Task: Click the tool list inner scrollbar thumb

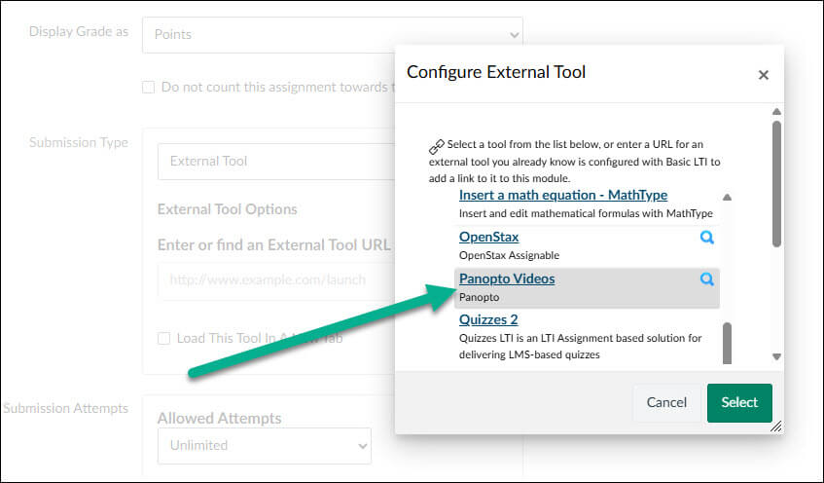Action: click(728, 343)
